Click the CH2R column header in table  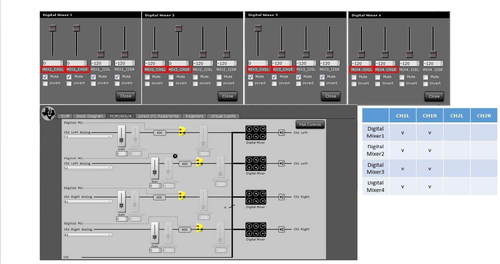pos(484,116)
